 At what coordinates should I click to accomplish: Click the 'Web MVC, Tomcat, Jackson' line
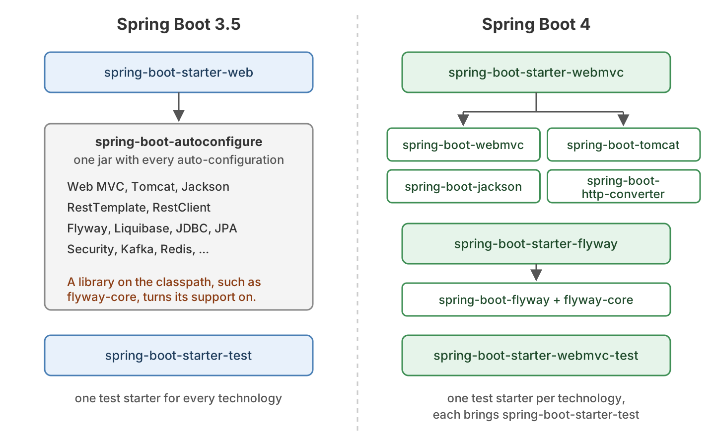[148, 187]
